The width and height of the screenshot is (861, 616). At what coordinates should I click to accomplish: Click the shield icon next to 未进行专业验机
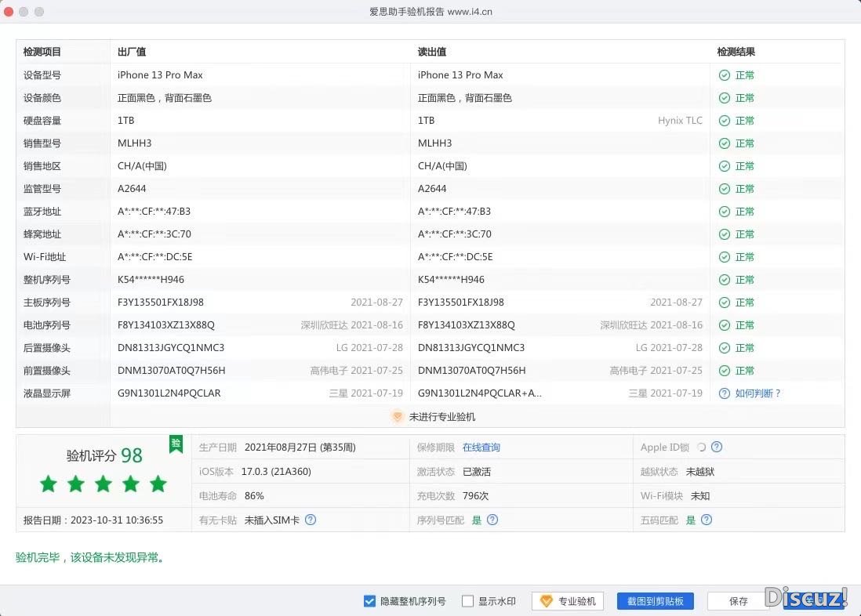tap(398, 417)
